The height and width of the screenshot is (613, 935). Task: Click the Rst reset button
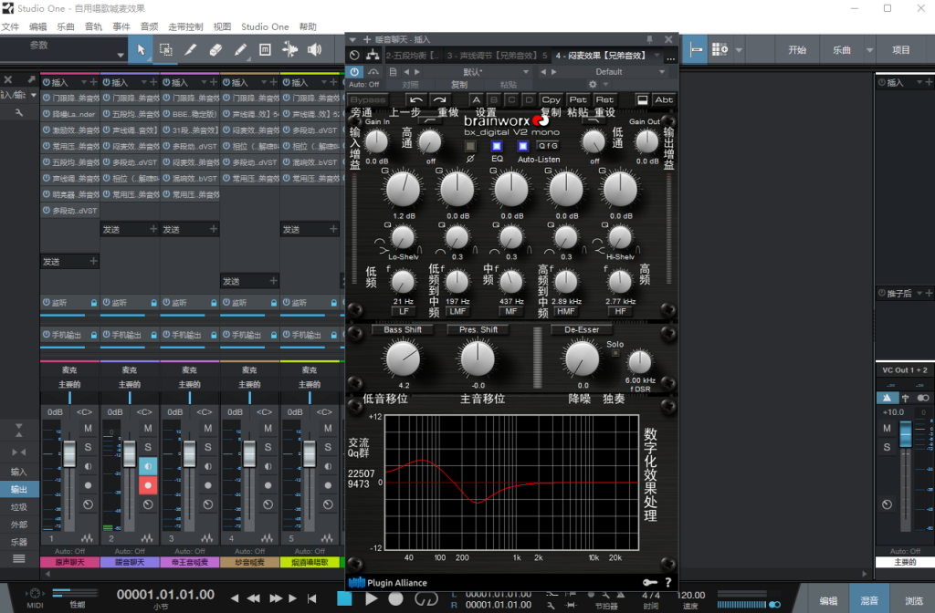[x=604, y=100]
